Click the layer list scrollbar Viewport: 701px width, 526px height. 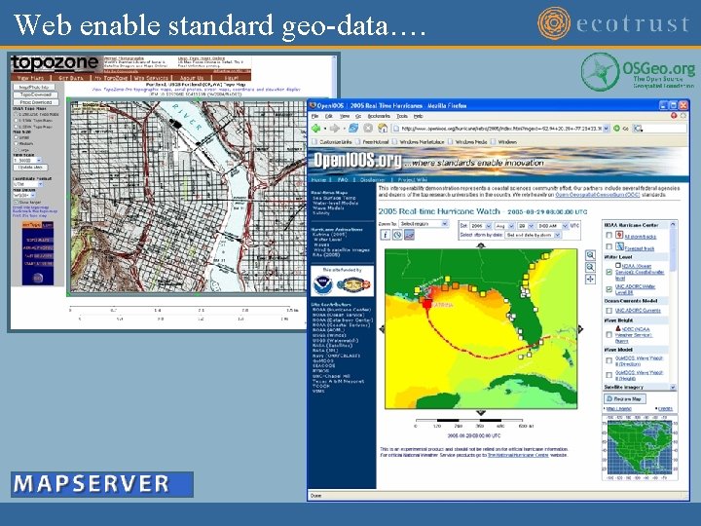coord(673,306)
